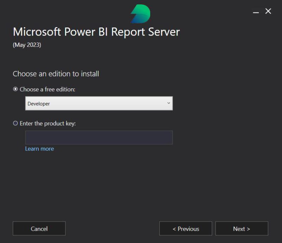Open the free edition combo box chevron
The width and height of the screenshot is (282, 243).
(168, 104)
